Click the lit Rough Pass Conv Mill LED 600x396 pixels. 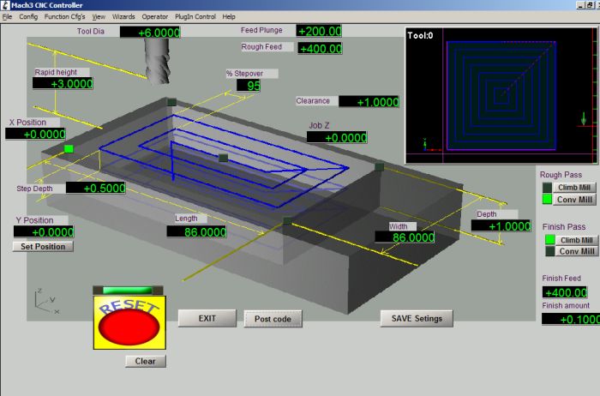(547, 200)
